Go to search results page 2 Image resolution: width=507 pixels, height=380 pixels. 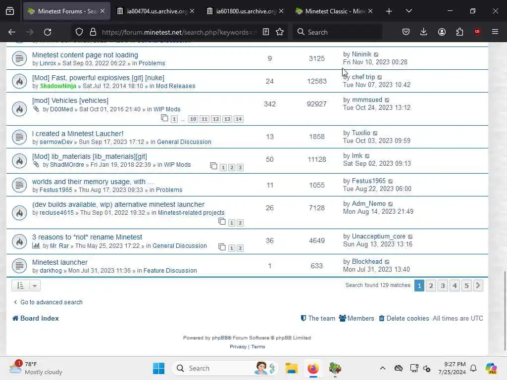431,285
